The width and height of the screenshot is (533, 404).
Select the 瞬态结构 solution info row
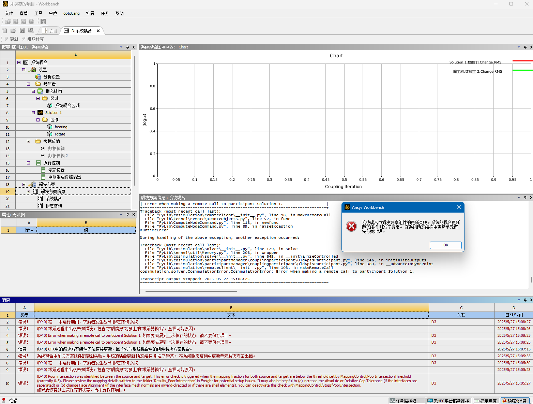pyautogui.click(x=73, y=206)
